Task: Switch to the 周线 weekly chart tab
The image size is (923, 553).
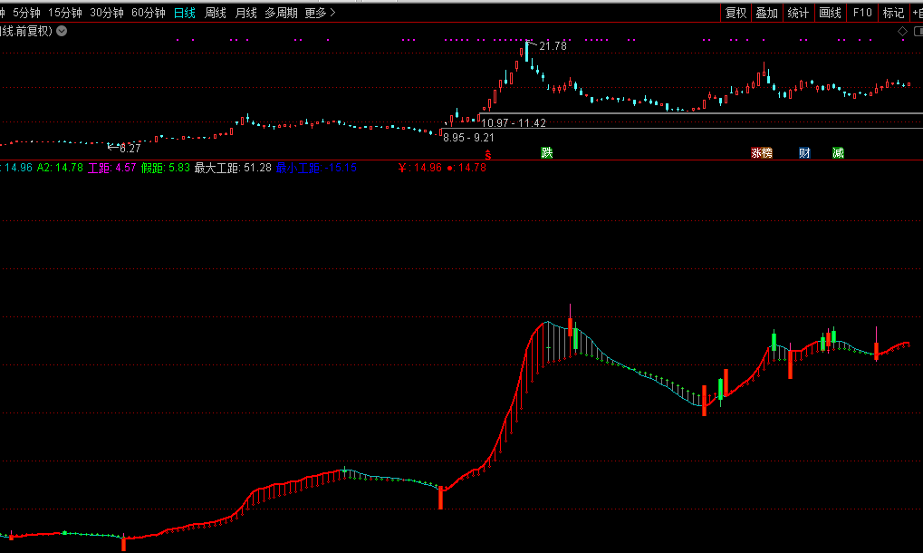Action: click(x=216, y=13)
